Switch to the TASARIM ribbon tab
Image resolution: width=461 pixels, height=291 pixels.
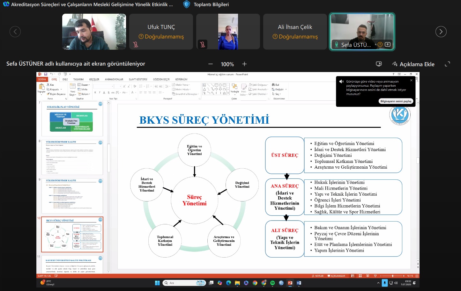click(x=78, y=79)
